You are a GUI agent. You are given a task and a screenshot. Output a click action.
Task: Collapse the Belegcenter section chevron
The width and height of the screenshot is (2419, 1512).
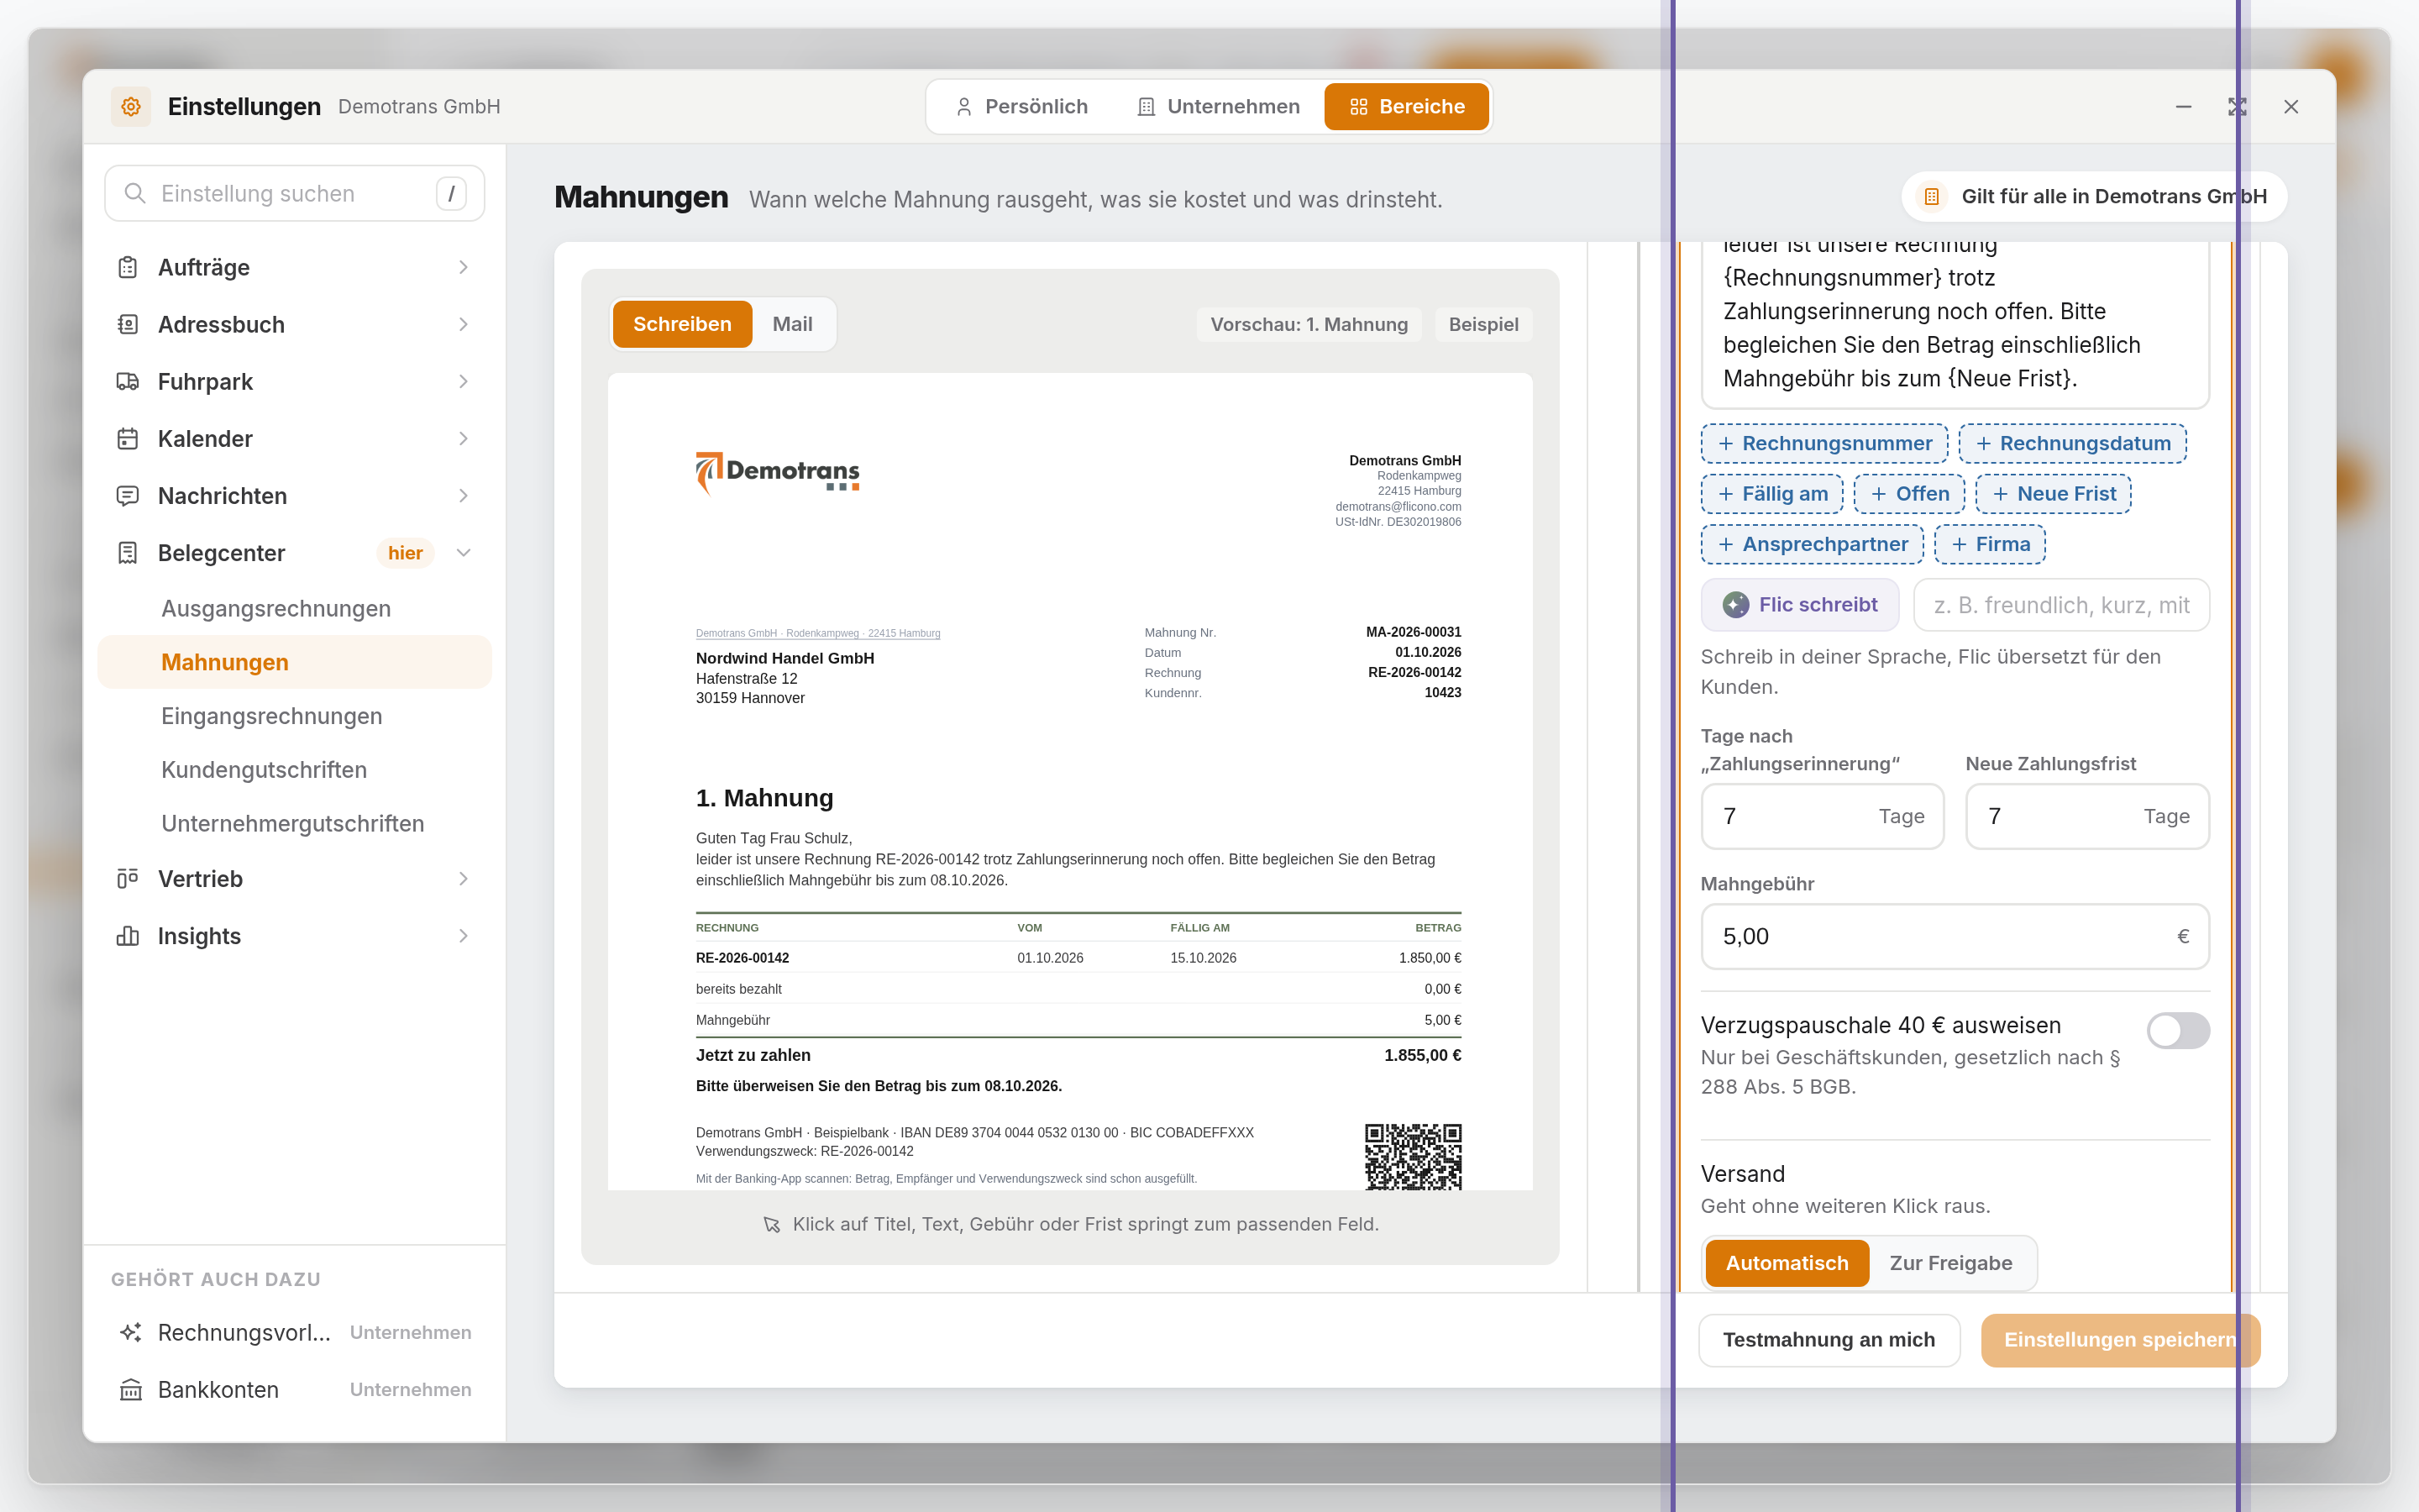pos(464,553)
